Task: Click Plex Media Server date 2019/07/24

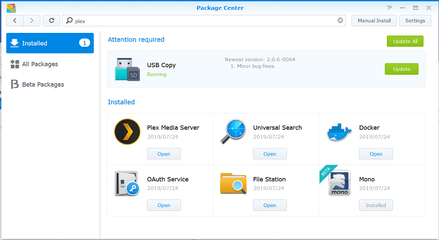Action: [162, 137]
